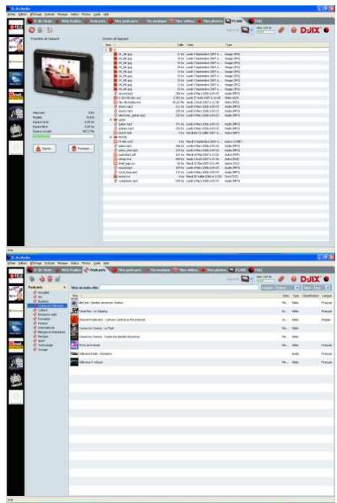Select the AlloCiné podcast row
This screenshot has height=503, width=337.
click(x=201, y=303)
